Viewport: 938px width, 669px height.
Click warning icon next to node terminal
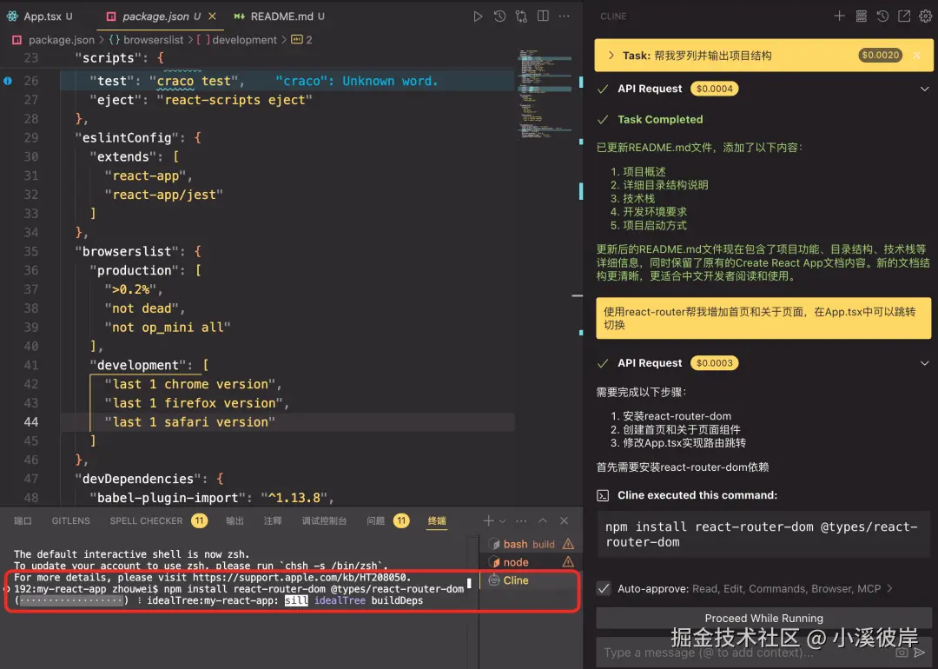568,562
